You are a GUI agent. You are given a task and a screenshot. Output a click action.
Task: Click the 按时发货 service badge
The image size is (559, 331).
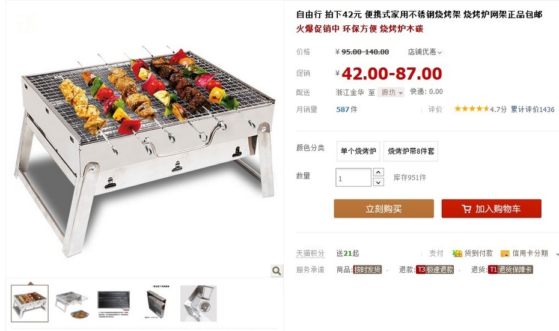[367, 270]
